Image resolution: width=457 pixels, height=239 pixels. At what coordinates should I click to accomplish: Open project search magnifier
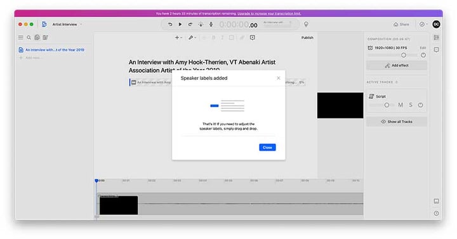(29, 37)
